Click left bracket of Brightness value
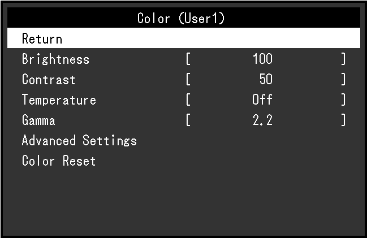The width and height of the screenshot is (367, 238). (x=188, y=59)
